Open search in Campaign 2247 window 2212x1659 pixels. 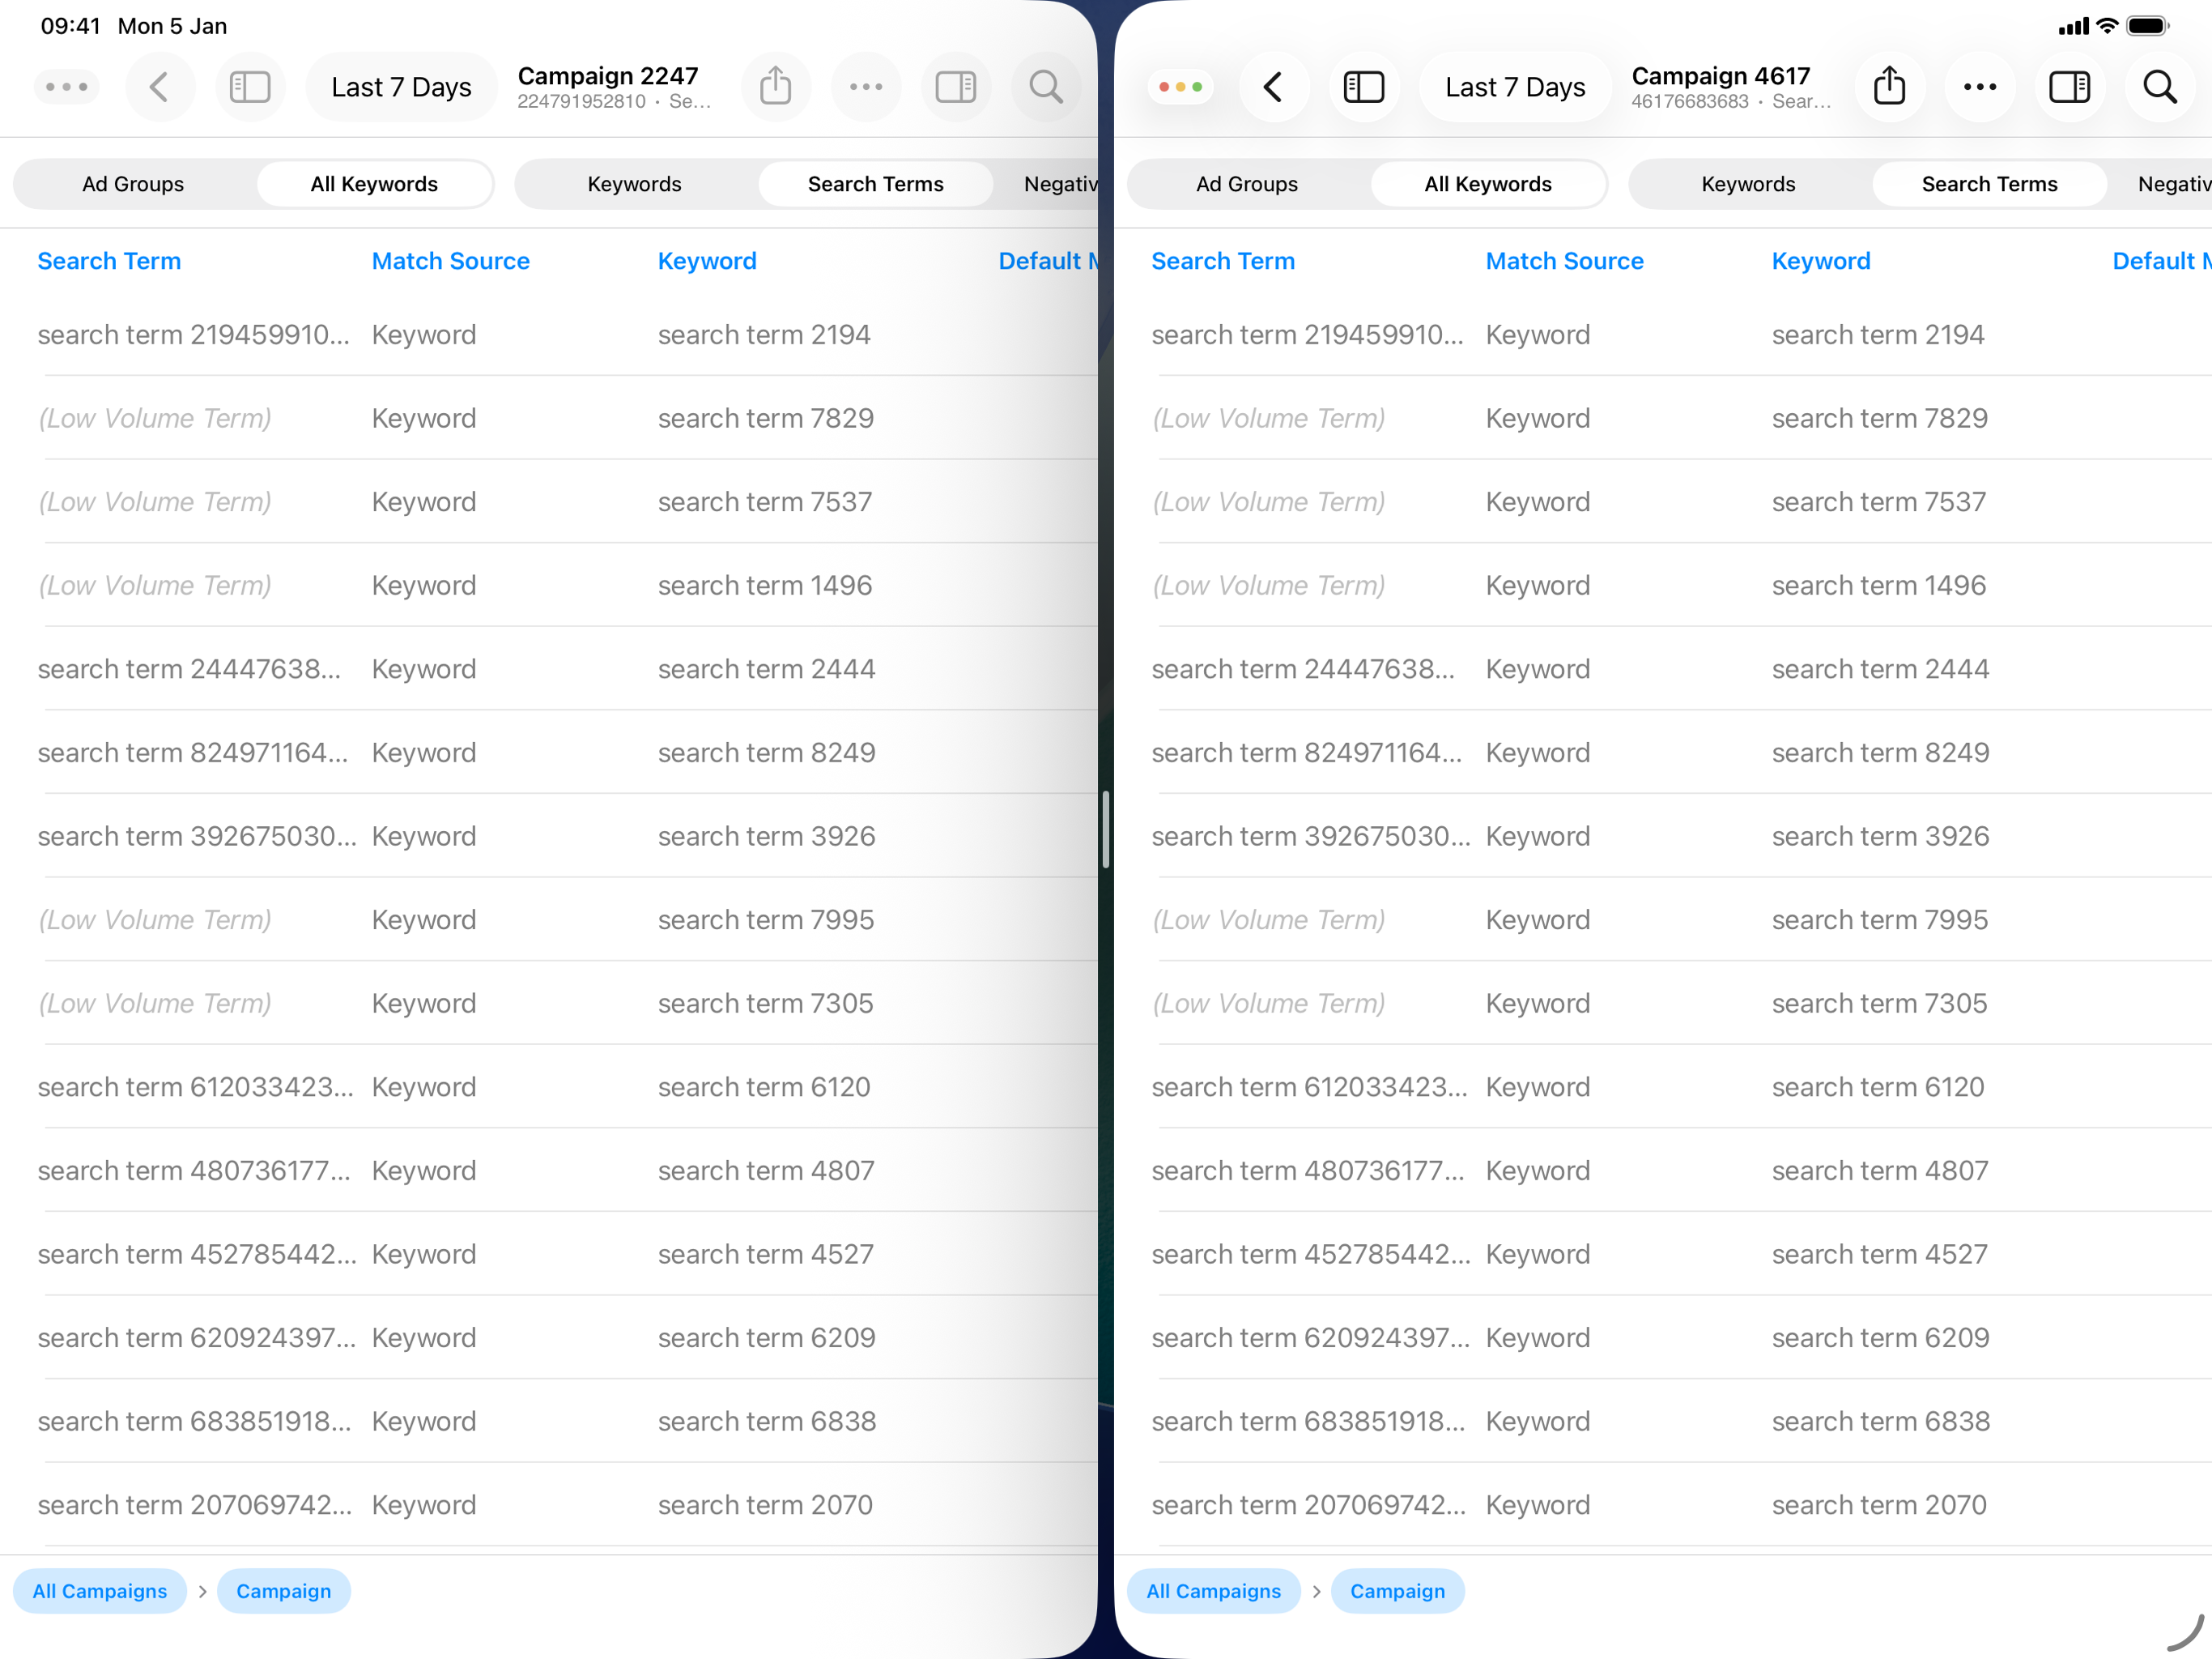(1045, 87)
